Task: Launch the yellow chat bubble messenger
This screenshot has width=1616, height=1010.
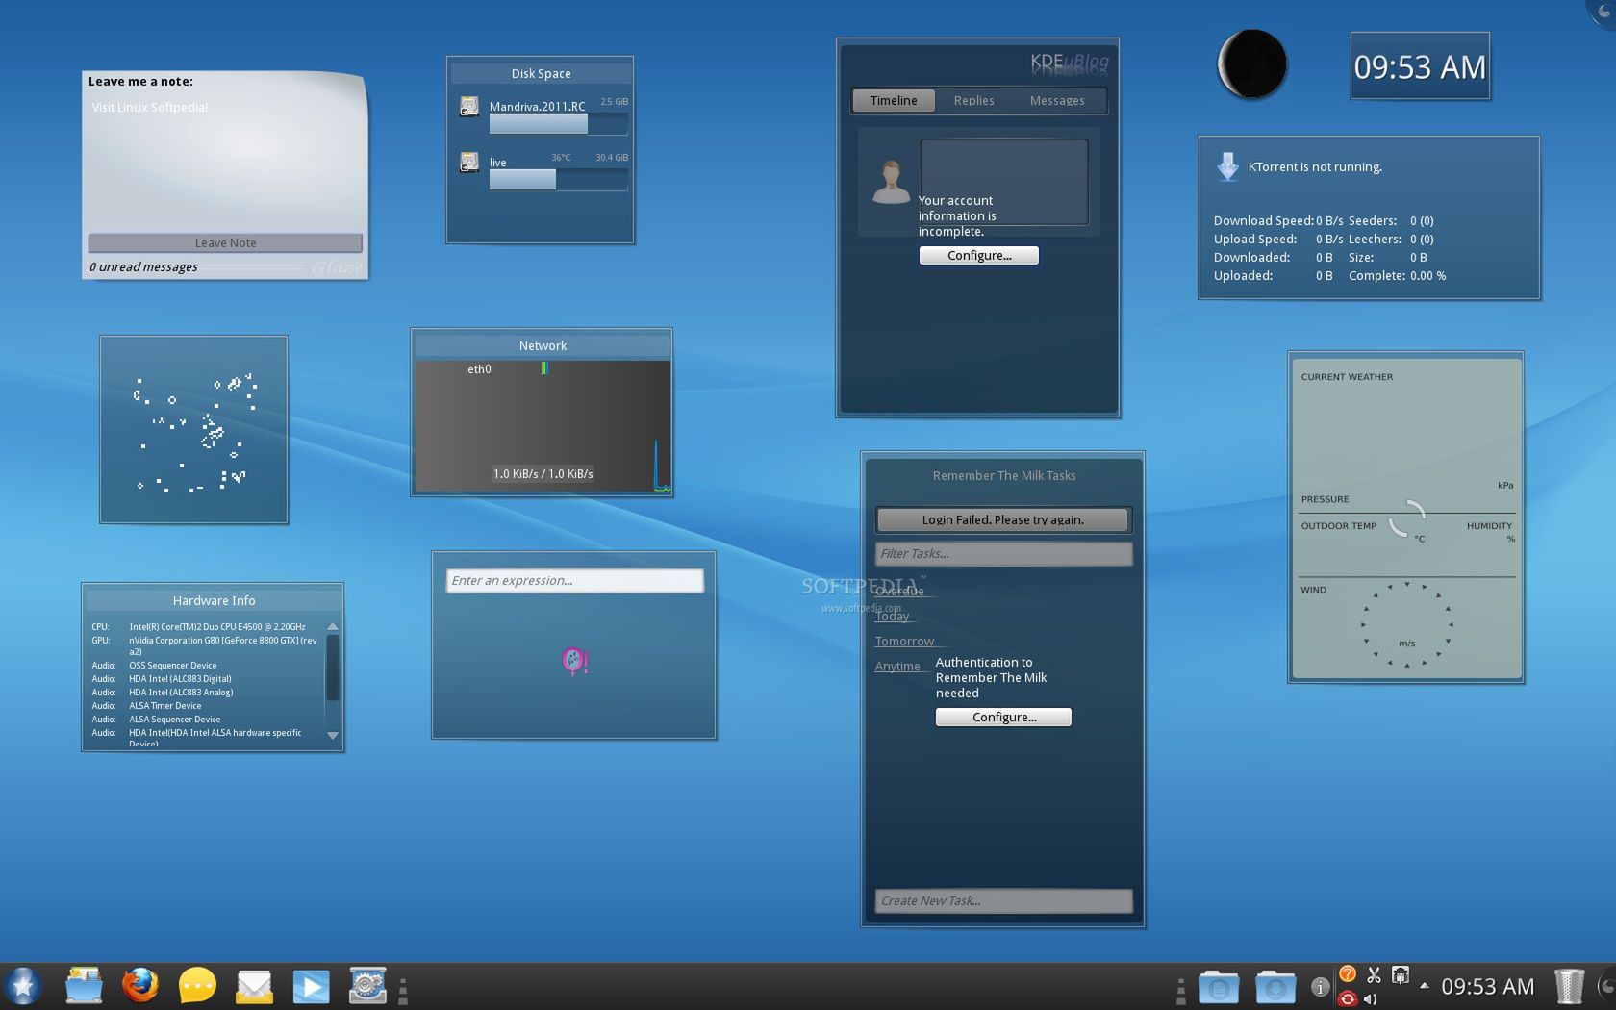Action: (197, 986)
